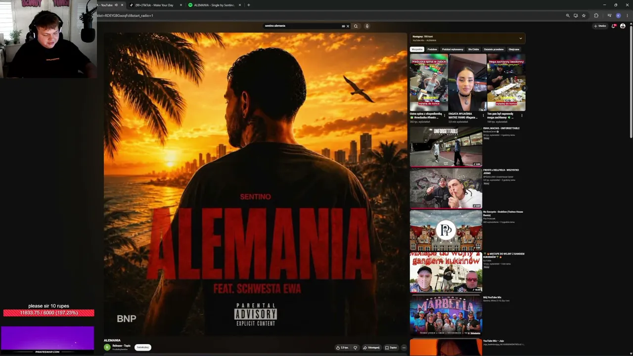Like the video (2,5 tys.) thumbs-up
Screen dimensions: 633x356
click(x=342, y=348)
